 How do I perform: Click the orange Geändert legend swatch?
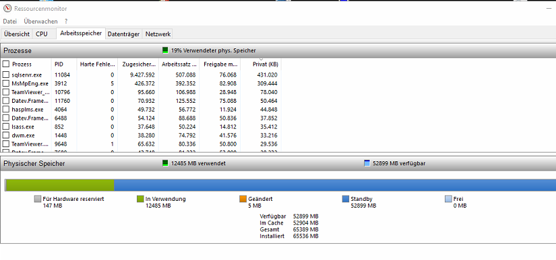[x=243, y=199]
